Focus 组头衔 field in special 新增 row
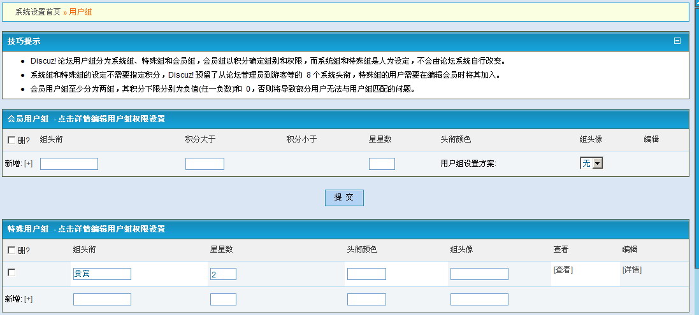Image resolution: width=699 pixels, height=315 pixels. point(102,300)
